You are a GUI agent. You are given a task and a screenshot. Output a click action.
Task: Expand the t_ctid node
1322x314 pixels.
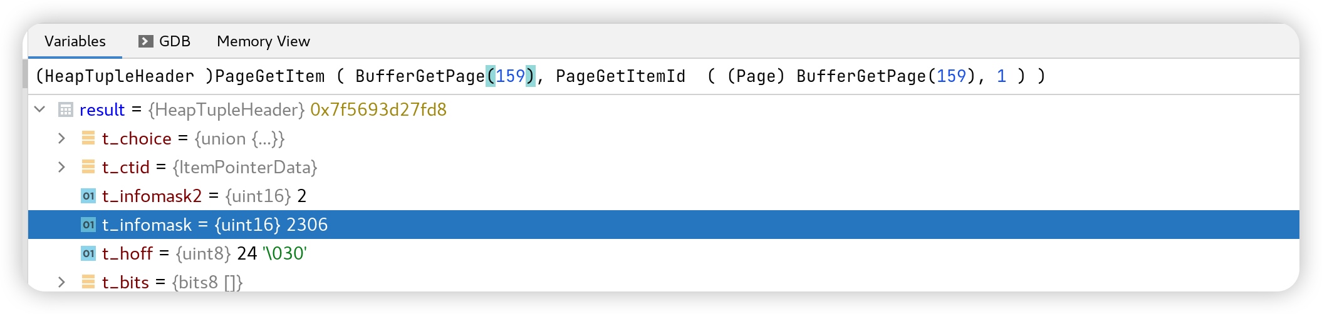pos(61,167)
